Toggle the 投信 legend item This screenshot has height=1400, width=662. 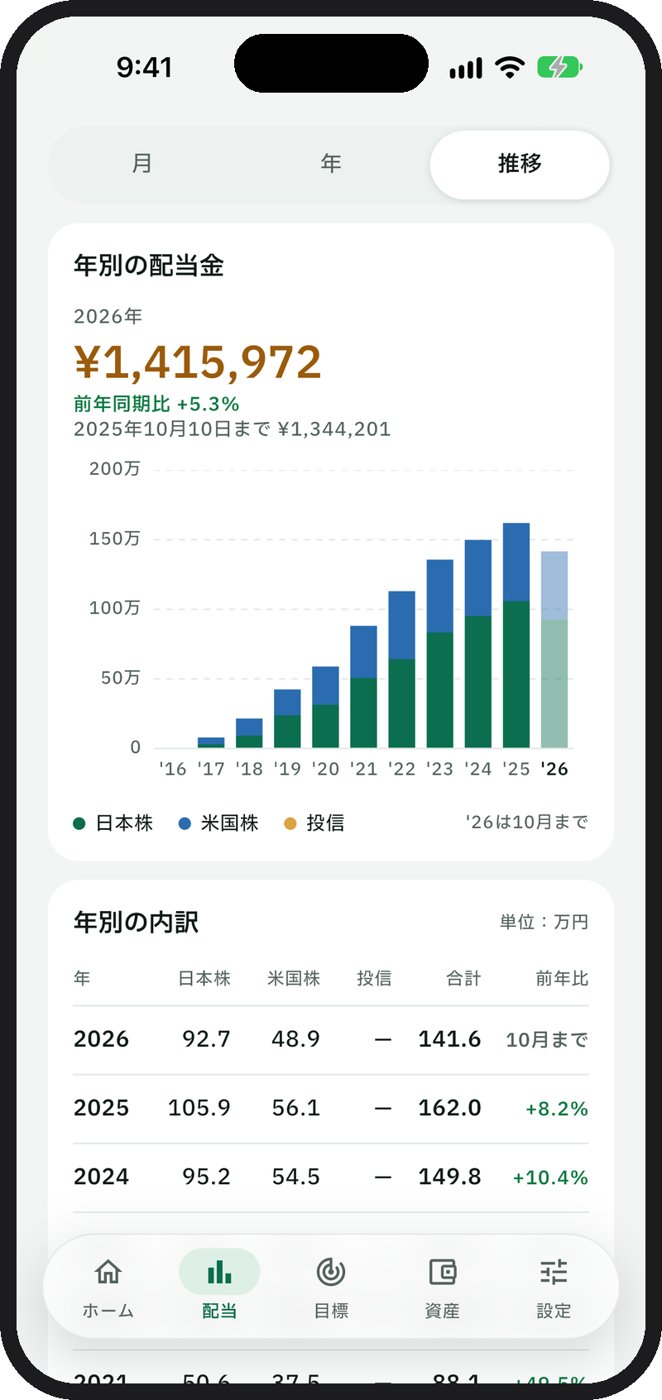pos(314,823)
